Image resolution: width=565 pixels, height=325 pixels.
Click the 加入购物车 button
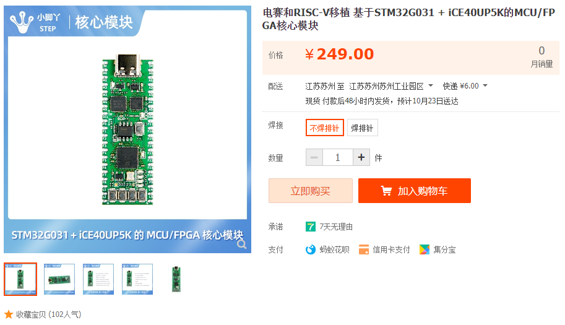415,191
